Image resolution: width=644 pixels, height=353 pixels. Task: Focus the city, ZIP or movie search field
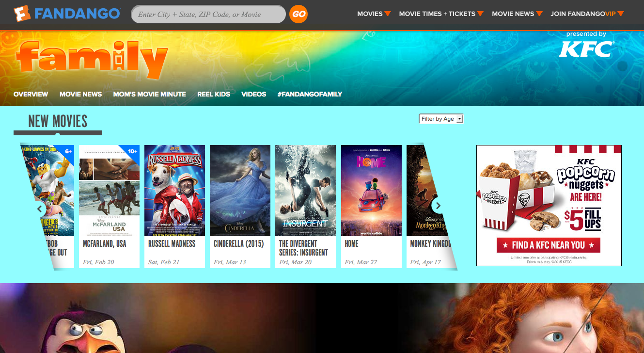pos(208,14)
